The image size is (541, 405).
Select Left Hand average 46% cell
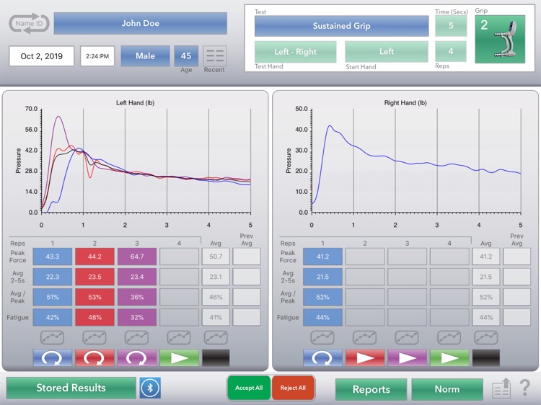click(x=216, y=297)
